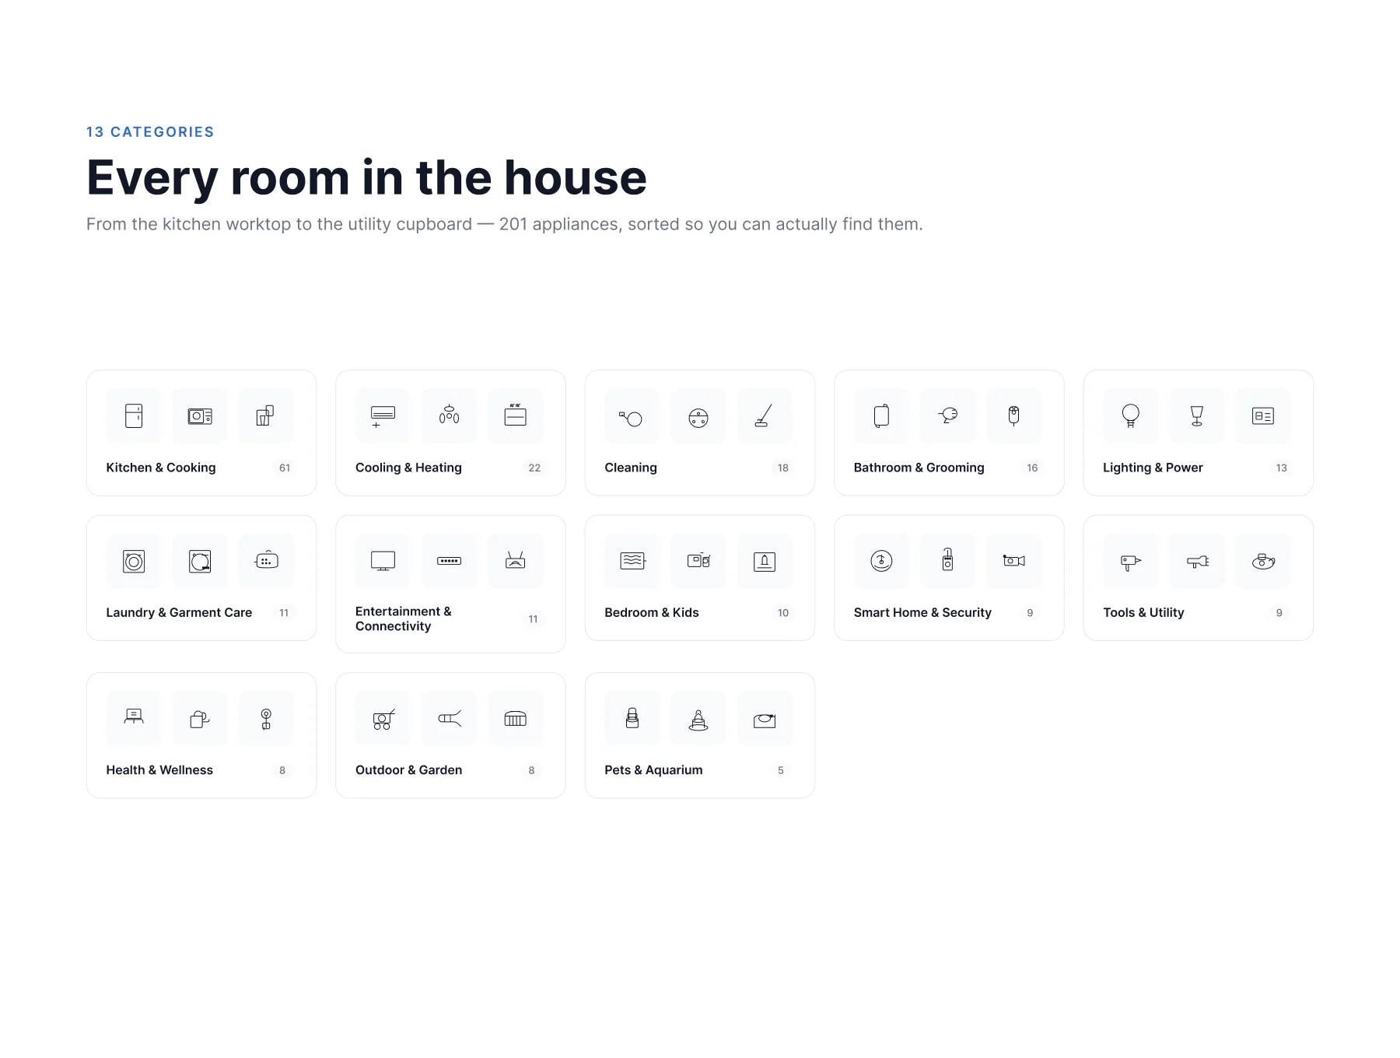Select the Wi-Fi router icon in Entertainment & Connectivity
Image resolution: width=1400 pixels, height=1058 pixels.
[515, 561]
